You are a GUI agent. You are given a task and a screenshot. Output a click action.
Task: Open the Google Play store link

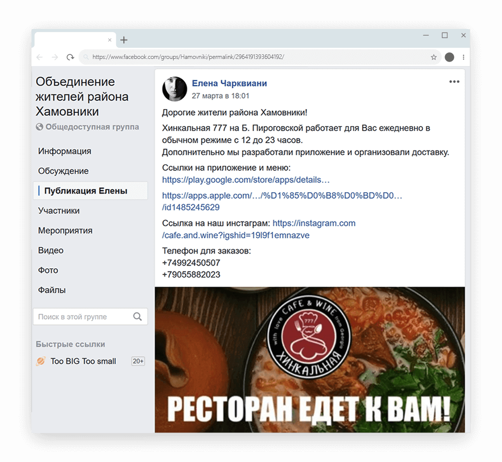[x=246, y=180]
